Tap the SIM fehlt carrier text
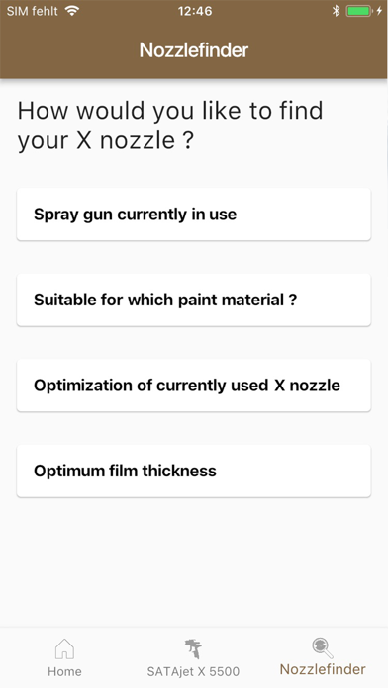The width and height of the screenshot is (388, 688). click(x=32, y=11)
